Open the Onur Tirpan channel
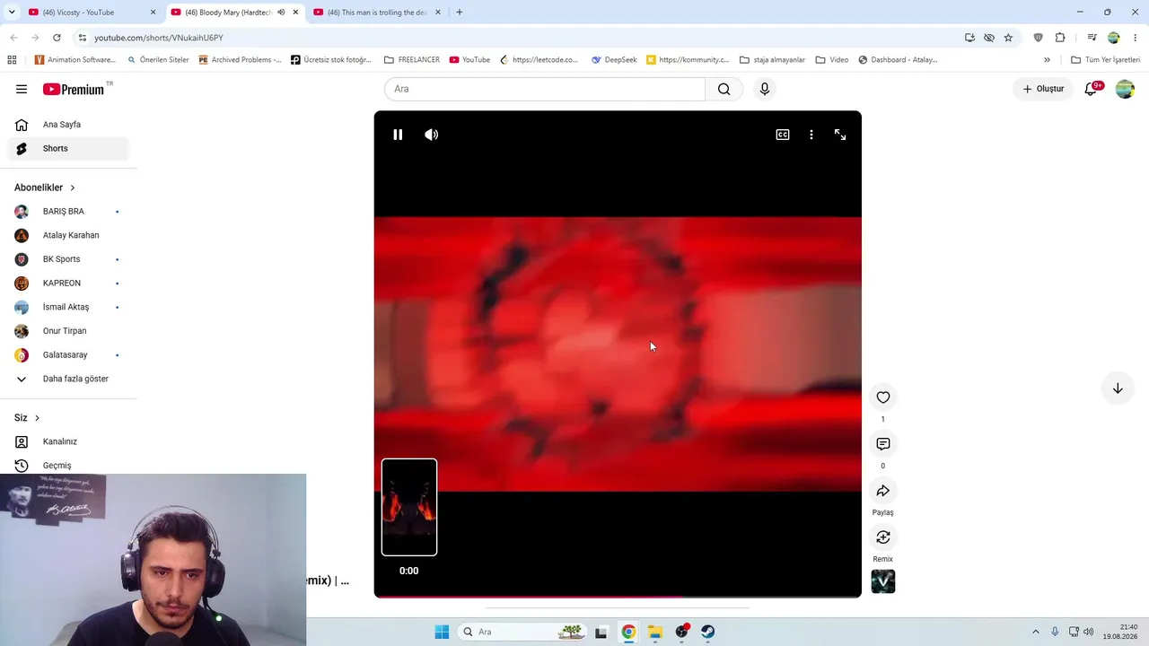The width and height of the screenshot is (1149, 646). point(68,331)
